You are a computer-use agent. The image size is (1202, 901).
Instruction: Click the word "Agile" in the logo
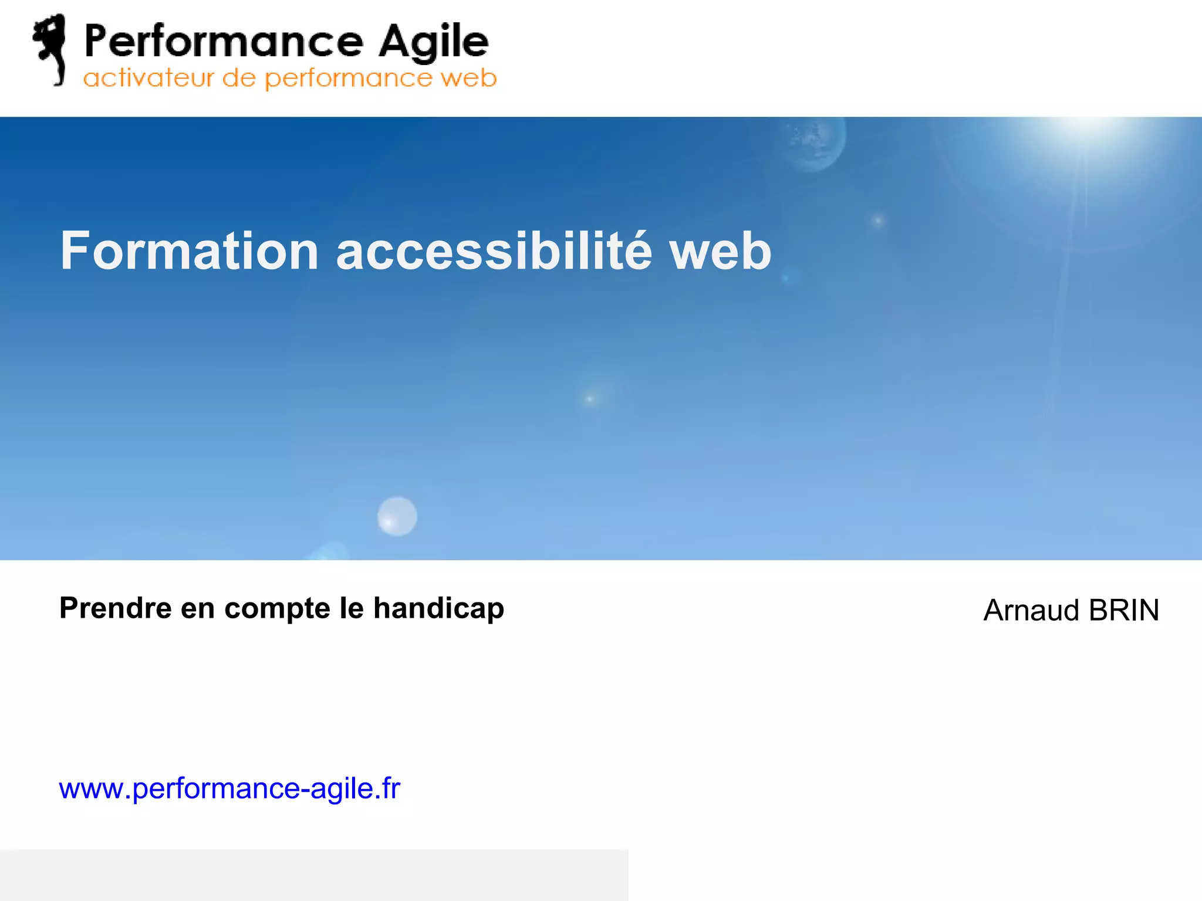(x=433, y=42)
